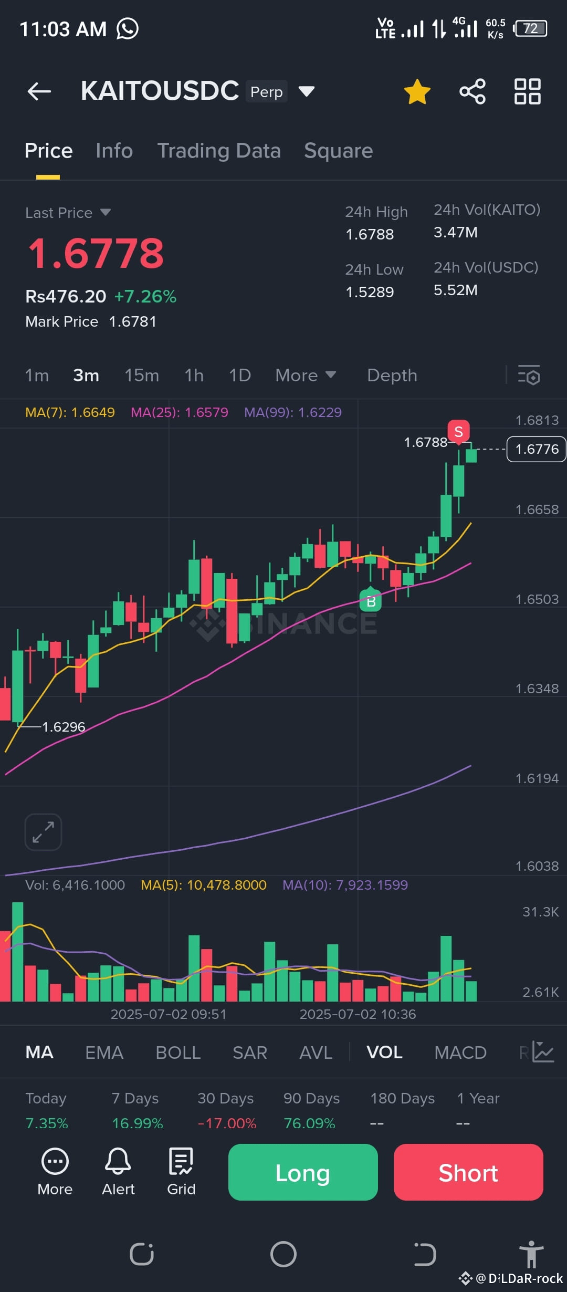Tap the Alert bell icon
The image size is (567, 1292).
tap(118, 1161)
